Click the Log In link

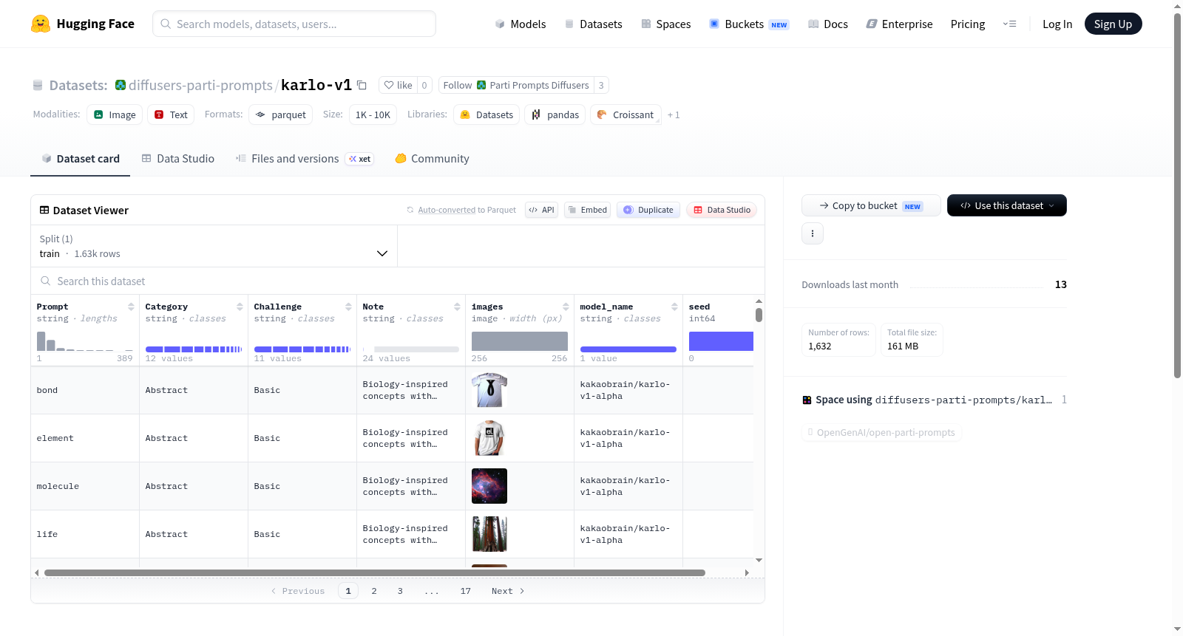click(x=1057, y=24)
